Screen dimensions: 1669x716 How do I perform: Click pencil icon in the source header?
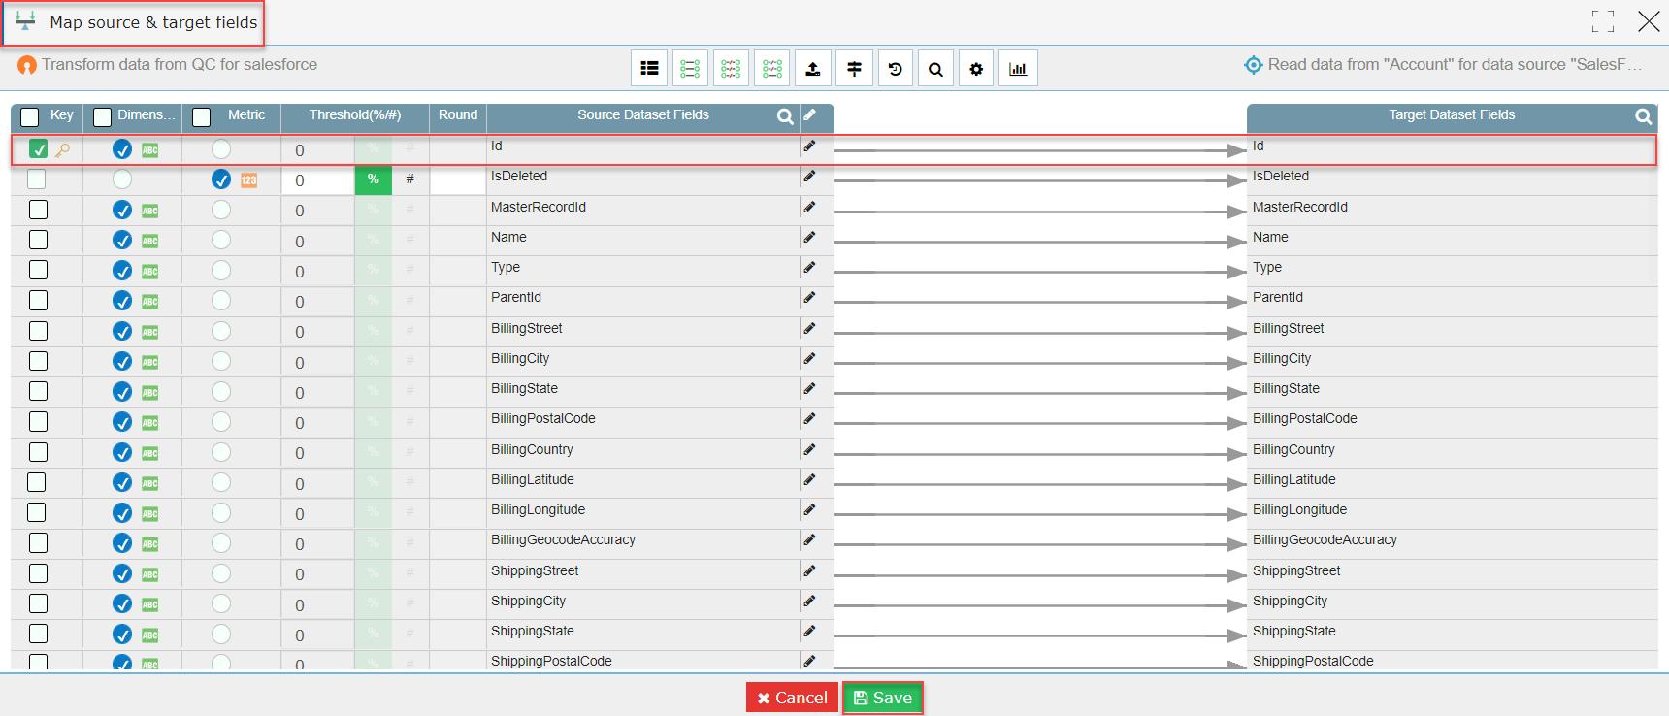tap(810, 114)
